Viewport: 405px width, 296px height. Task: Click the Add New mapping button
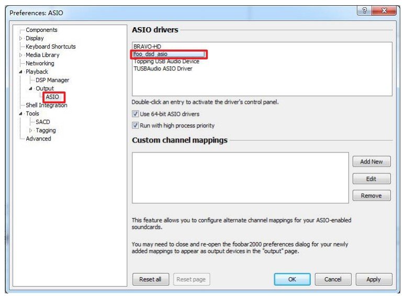[x=372, y=161]
